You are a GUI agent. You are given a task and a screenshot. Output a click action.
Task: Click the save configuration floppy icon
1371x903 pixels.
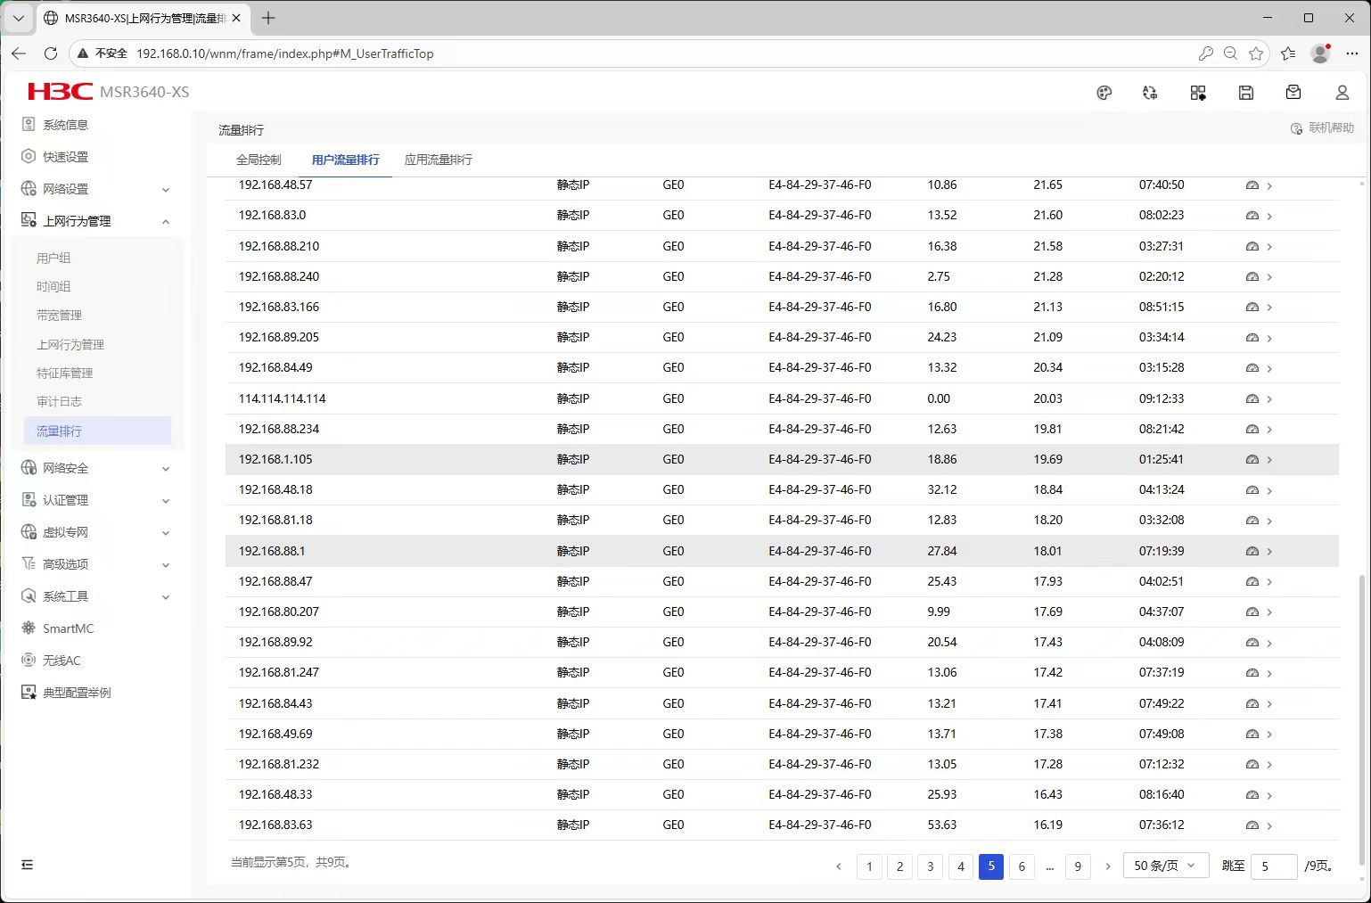point(1246,93)
